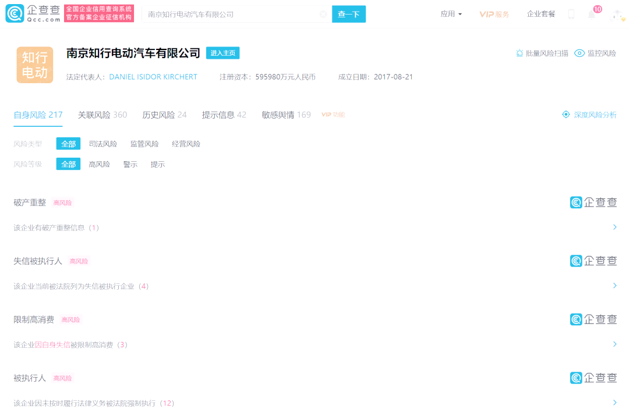
Task: Filter by 司法风险 risk type
Action: click(x=103, y=144)
